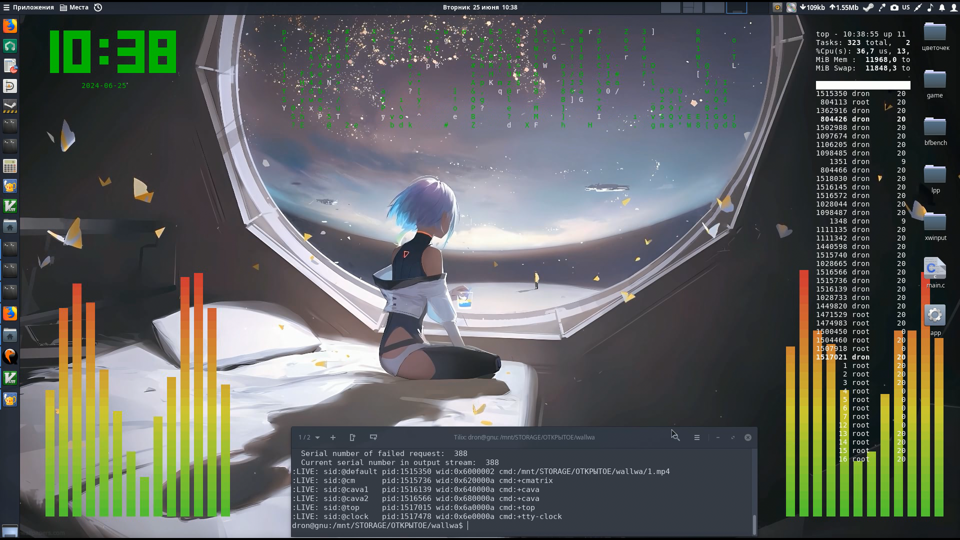
Task: Open the music note tray icon
Action: (x=930, y=7)
